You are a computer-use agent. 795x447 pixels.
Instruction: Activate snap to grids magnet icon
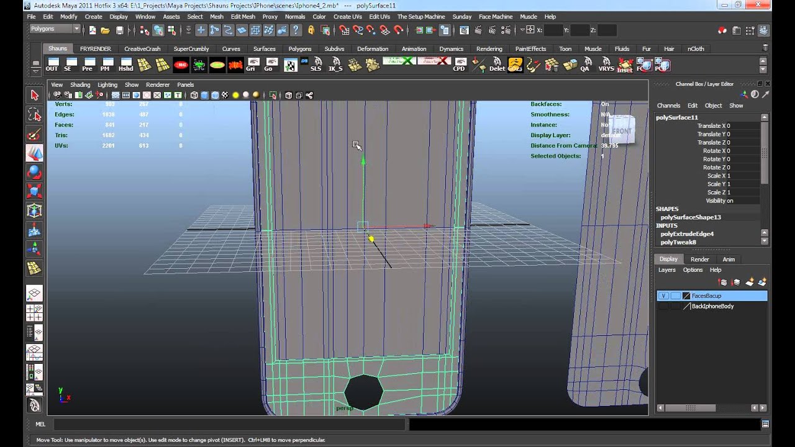(x=343, y=30)
